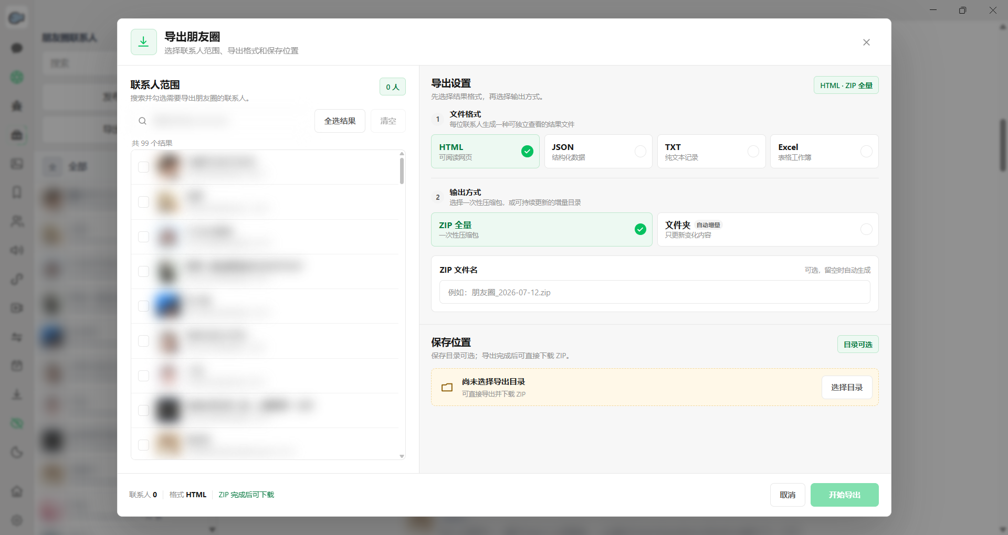Open the chat bubble icon in the blurred sidebar
This screenshot has height=535, width=1008.
[17, 48]
